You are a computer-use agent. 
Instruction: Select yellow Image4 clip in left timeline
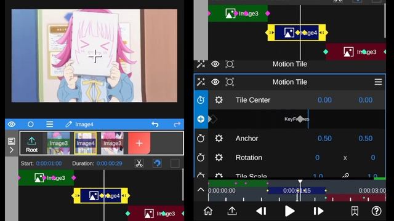[x=101, y=195]
